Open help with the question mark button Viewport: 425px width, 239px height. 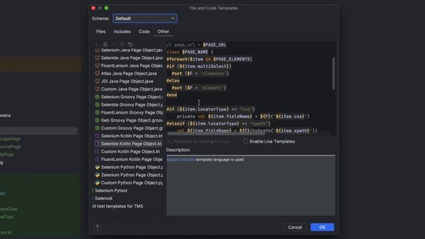[97, 227]
